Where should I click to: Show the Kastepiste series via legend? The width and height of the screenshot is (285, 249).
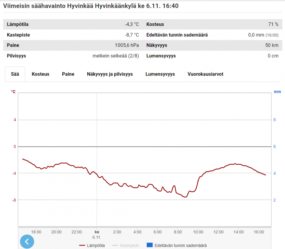click(x=126, y=245)
